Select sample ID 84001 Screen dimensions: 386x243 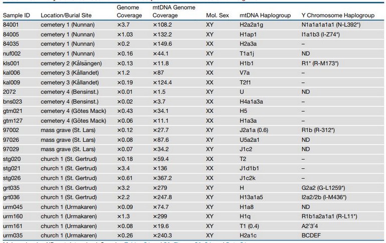click(11, 25)
